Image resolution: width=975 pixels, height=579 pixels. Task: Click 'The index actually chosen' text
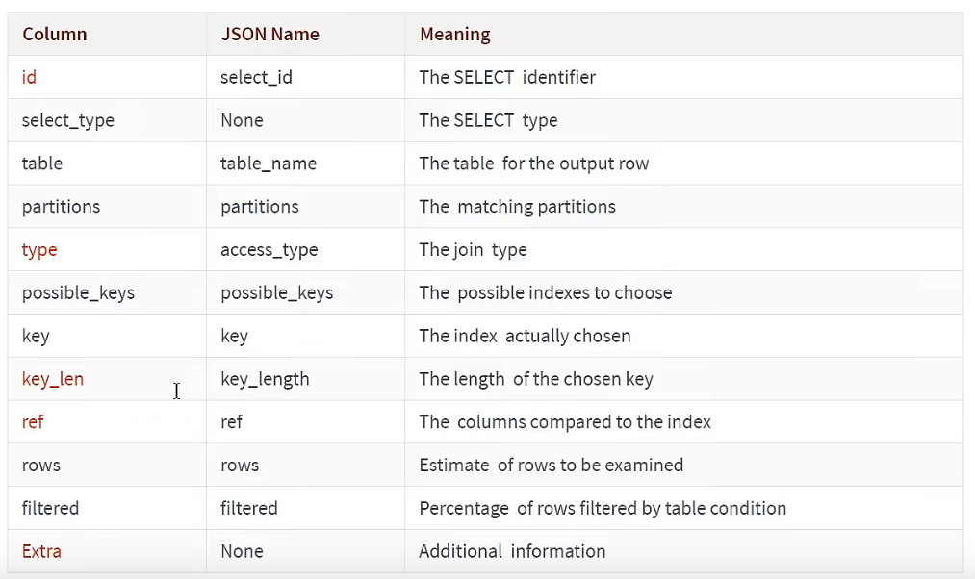point(525,336)
